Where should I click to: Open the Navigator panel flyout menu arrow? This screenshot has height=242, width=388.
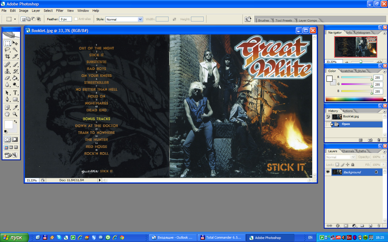tap(385, 32)
